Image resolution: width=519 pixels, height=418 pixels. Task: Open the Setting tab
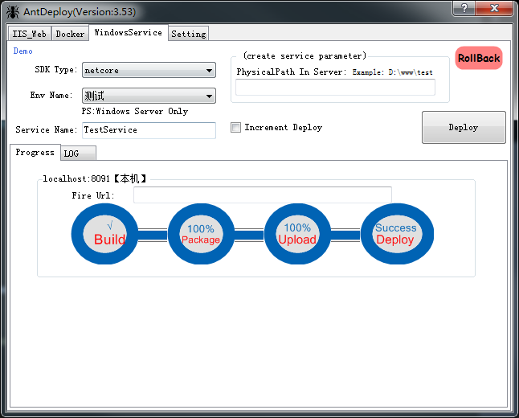click(x=188, y=34)
